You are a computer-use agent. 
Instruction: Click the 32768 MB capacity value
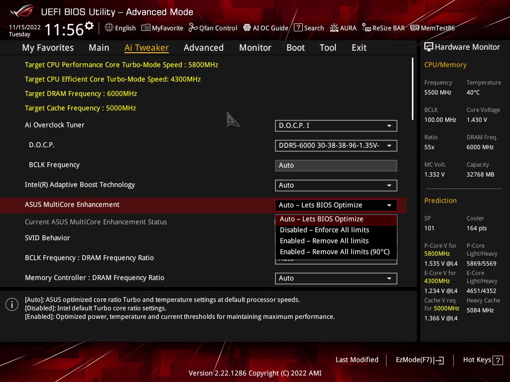point(481,175)
